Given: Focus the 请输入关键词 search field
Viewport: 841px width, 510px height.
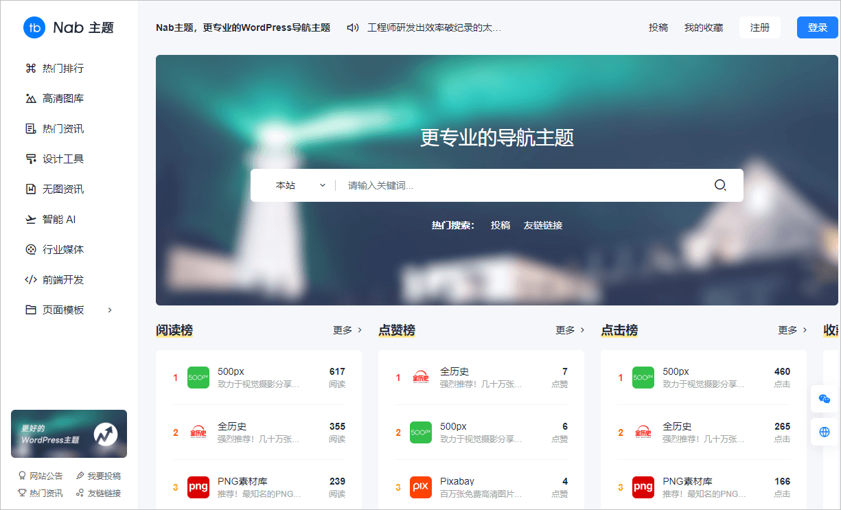Looking at the screenshot, I should tap(522, 185).
